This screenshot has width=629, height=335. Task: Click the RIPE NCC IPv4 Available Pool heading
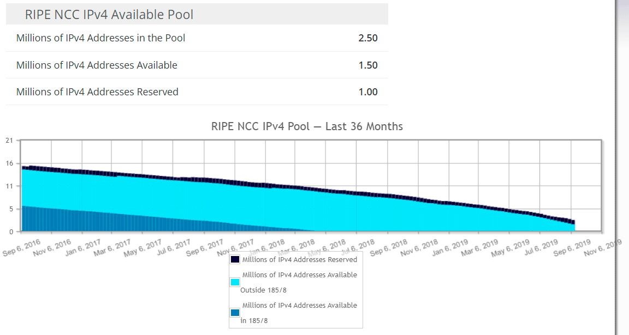click(109, 14)
